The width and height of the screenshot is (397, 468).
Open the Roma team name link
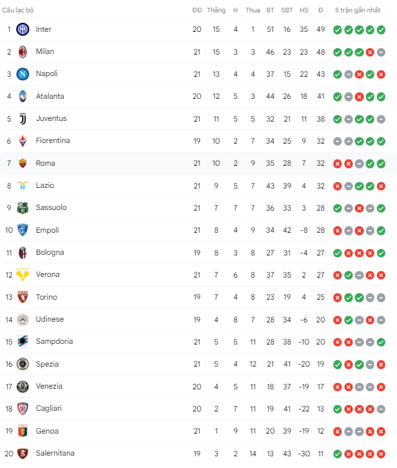pyautogui.click(x=45, y=163)
